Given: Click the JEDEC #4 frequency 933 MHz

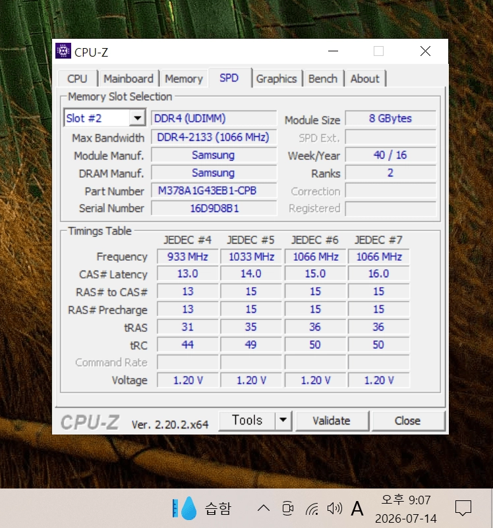Looking at the screenshot, I should pyautogui.click(x=187, y=257).
